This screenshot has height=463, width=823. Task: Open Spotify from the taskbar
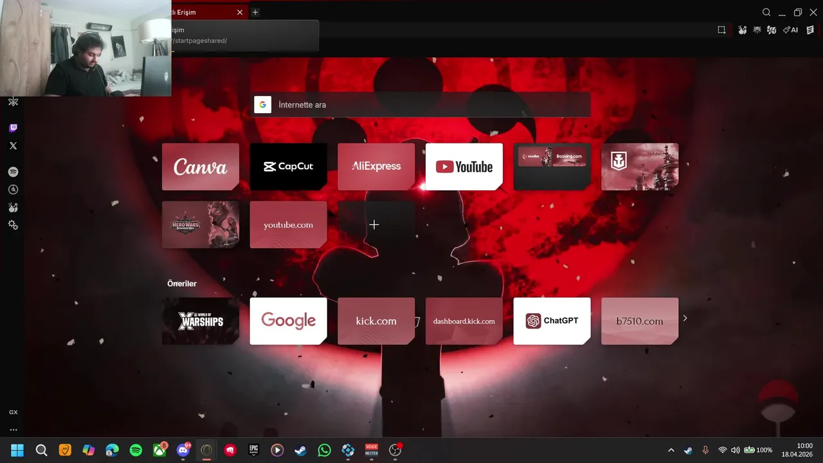click(136, 450)
